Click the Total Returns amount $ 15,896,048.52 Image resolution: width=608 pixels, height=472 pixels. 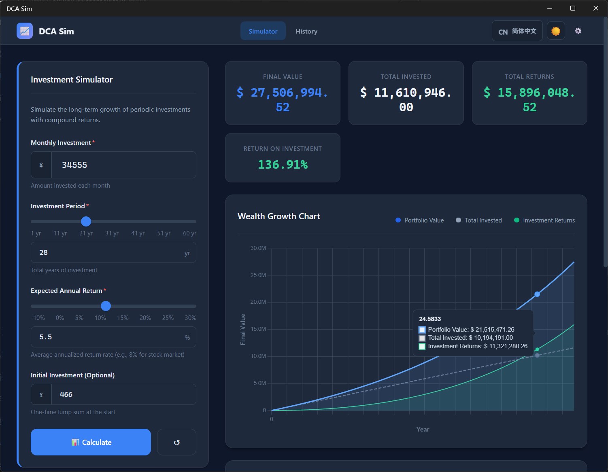pos(529,100)
